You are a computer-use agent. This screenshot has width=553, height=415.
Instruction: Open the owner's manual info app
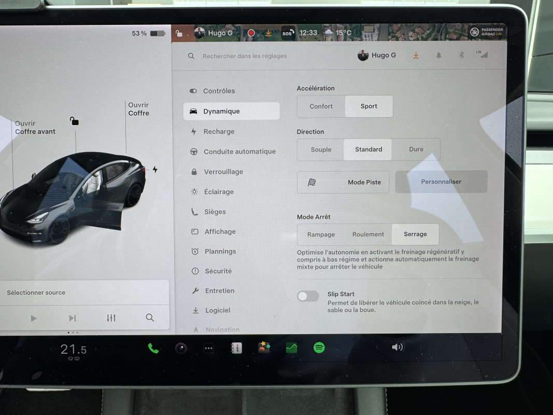[x=236, y=348]
